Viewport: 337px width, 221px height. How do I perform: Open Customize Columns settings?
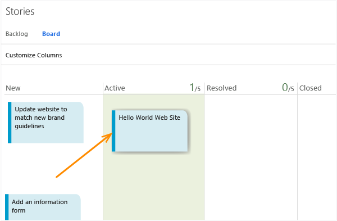click(34, 55)
